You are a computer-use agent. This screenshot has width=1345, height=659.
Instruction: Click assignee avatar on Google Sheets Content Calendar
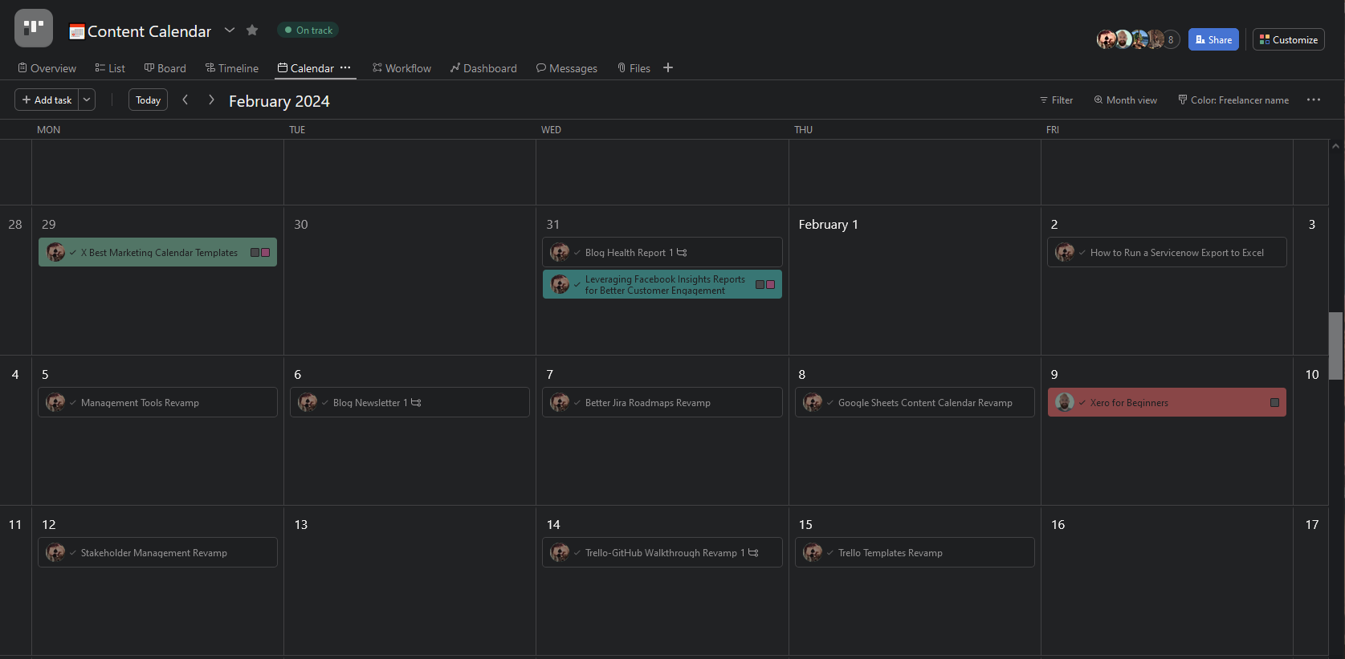[813, 402]
